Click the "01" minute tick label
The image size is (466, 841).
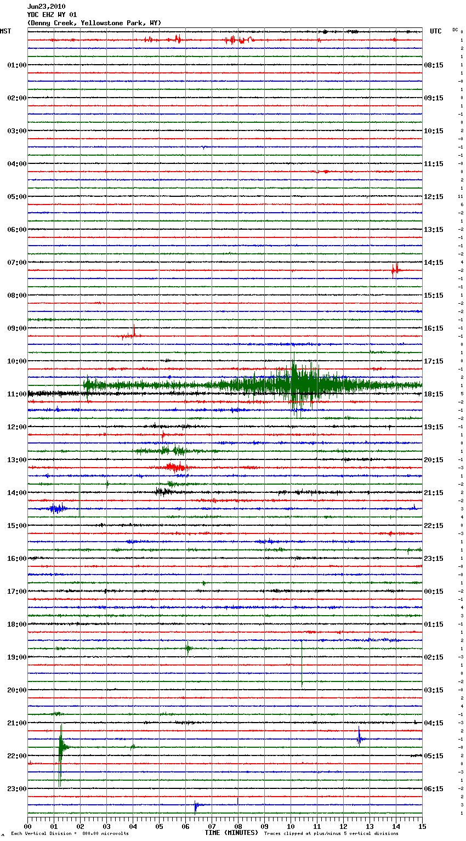[54, 826]
